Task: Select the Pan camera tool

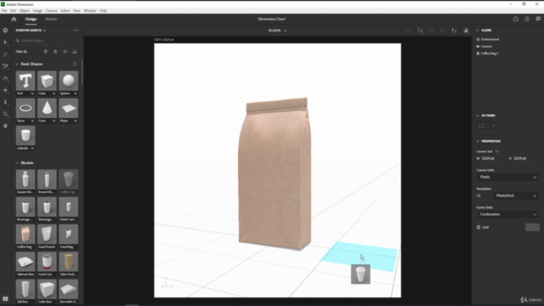Action: (5, 90)
